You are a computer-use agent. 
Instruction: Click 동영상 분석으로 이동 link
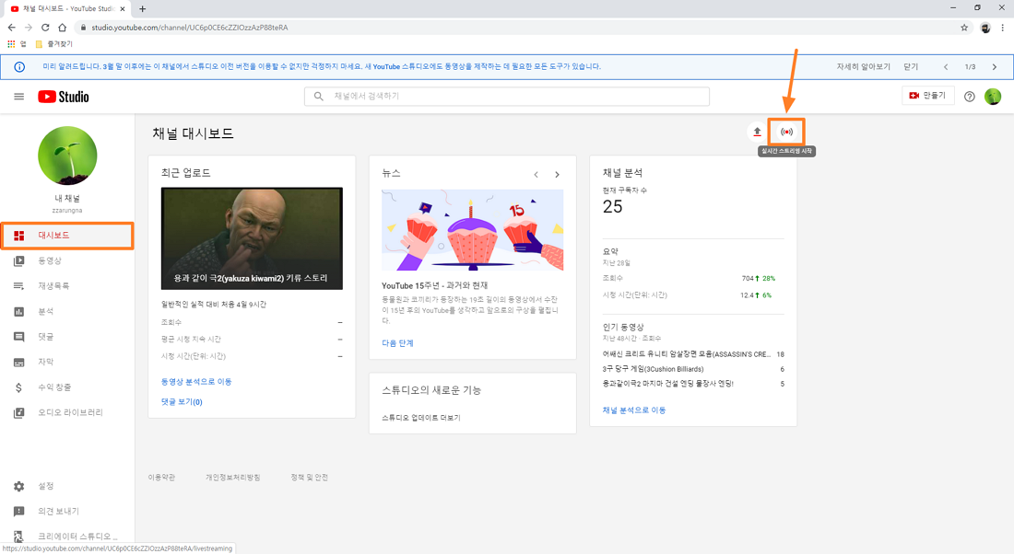[196, 382]
